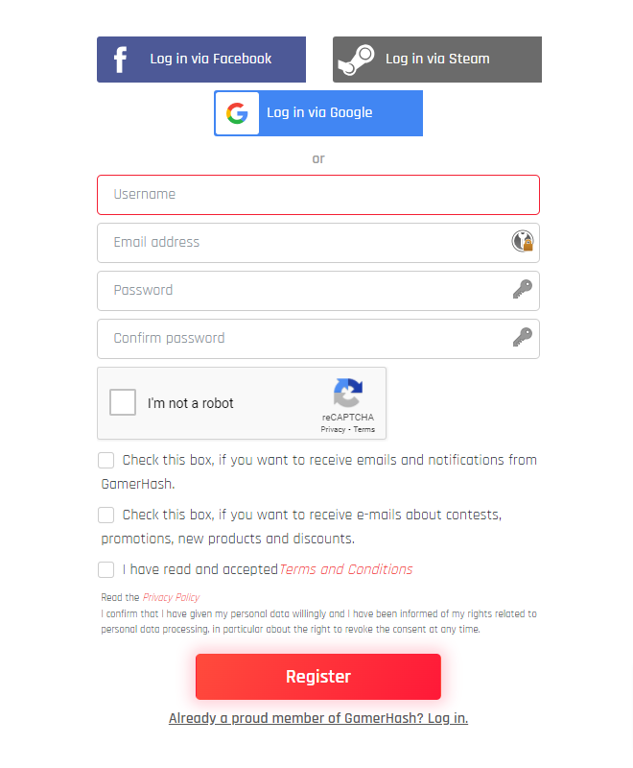Log in via Facebook button
The image size is (633, 768).
pyautogui.click(x=201, y=60)
